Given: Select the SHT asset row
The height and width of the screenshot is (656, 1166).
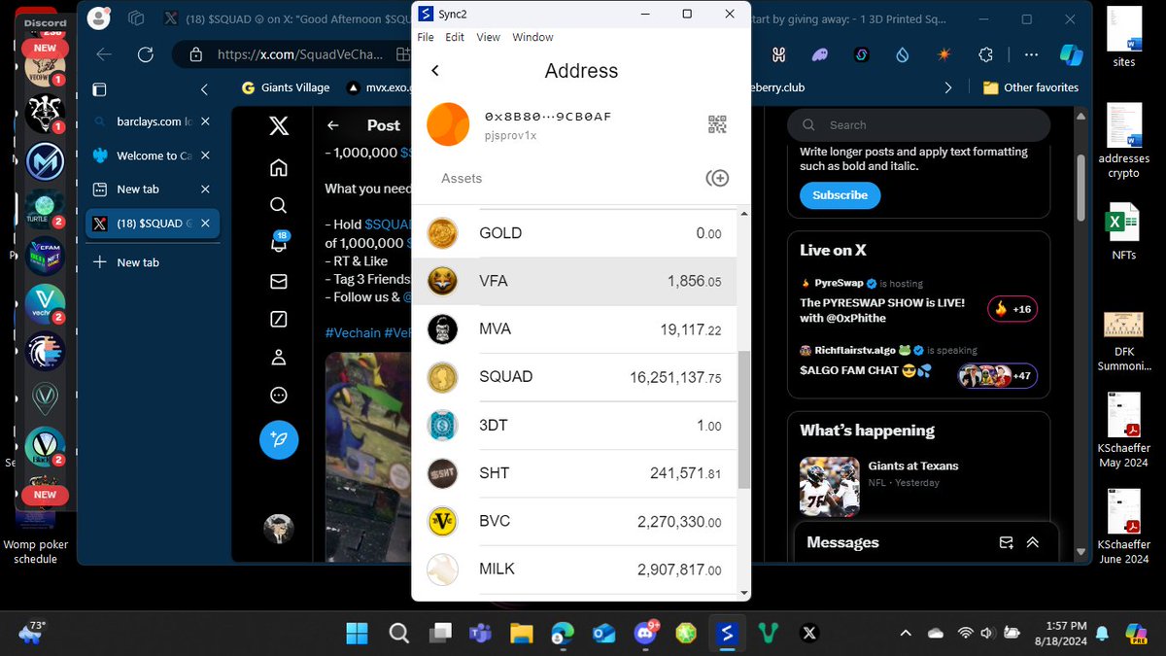Looking at the screenshot, I should 574,473.
